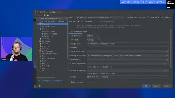Select Grunt.js configuration type
Image resolution: width=175 pixels, height=98 pixels.
click(x=45, y=46)
